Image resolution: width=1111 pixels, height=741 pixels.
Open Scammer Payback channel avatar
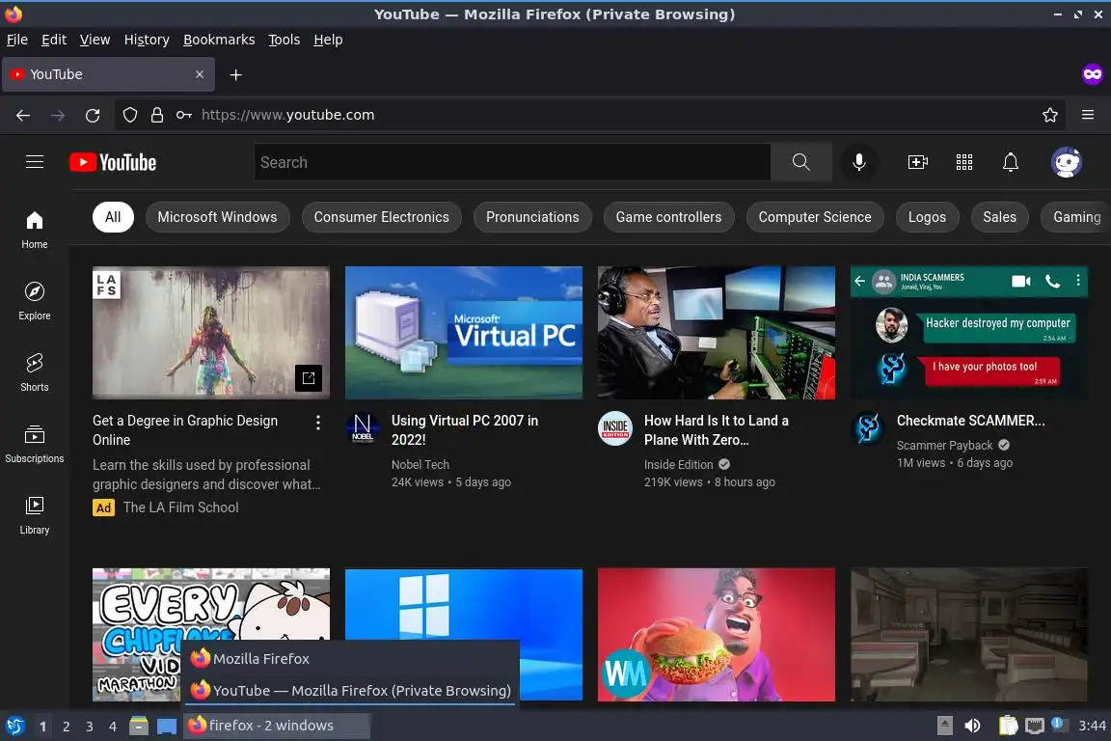[x=868, y=427]
